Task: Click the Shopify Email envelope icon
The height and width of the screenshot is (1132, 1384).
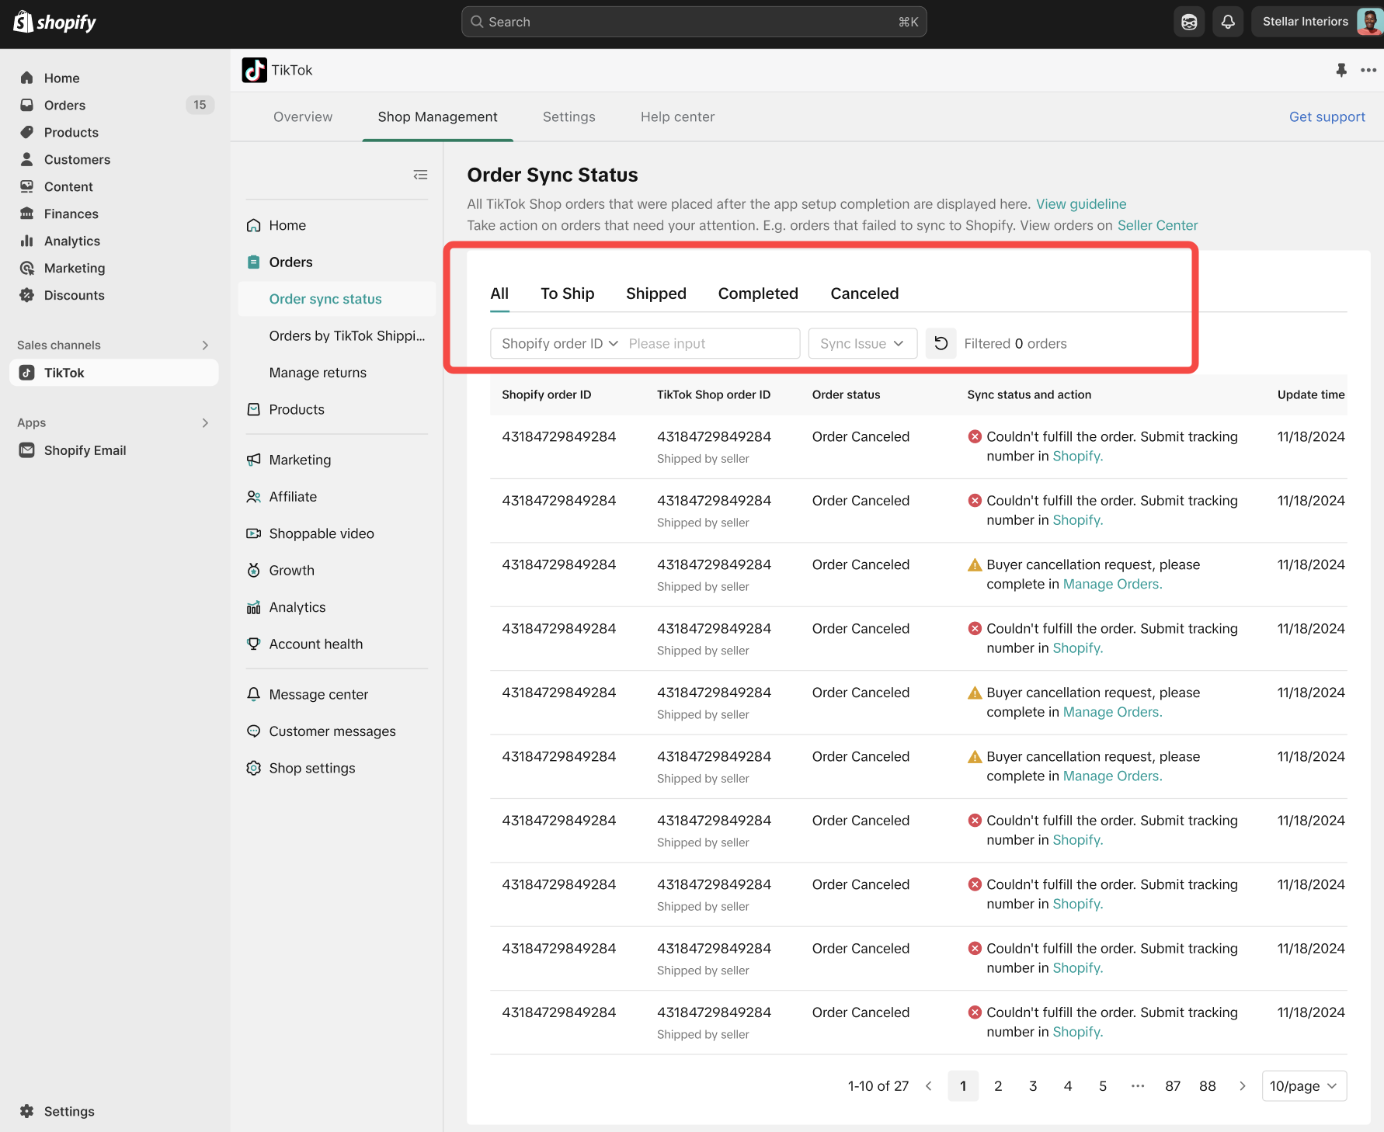Action: pos(27,450)
